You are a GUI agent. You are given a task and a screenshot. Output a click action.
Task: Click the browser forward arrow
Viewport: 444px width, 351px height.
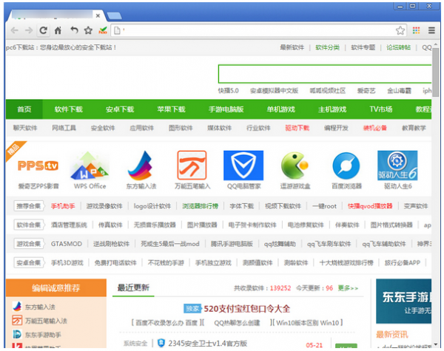coord(29,30)
